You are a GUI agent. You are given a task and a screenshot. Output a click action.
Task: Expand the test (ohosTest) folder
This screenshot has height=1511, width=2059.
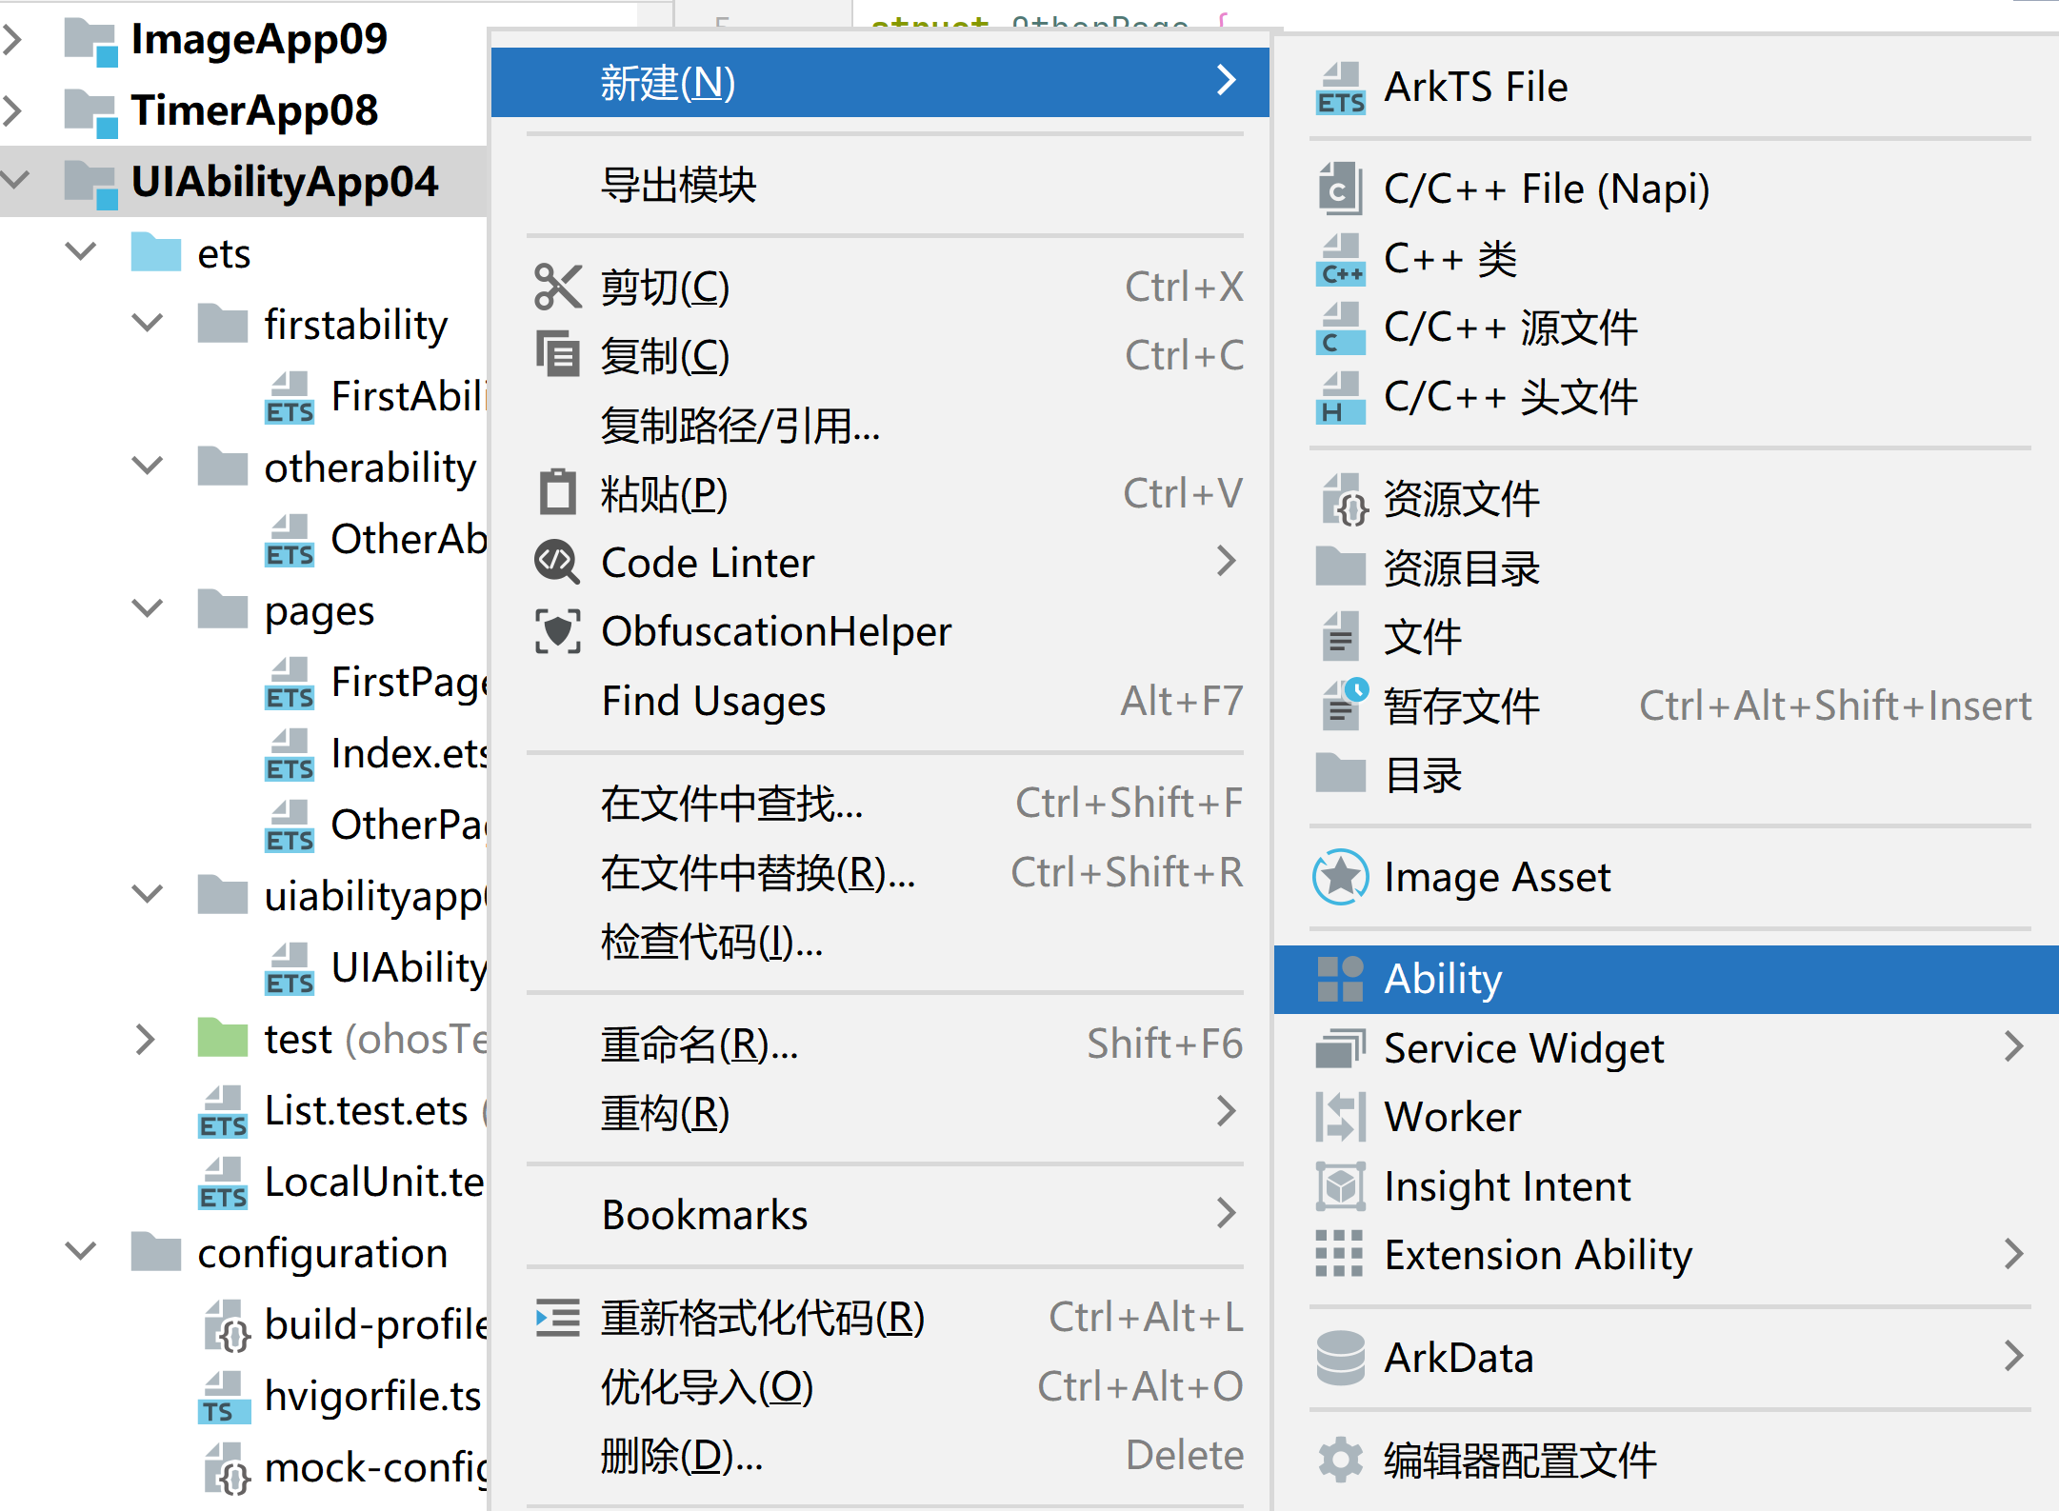[x=145, y=1039]
